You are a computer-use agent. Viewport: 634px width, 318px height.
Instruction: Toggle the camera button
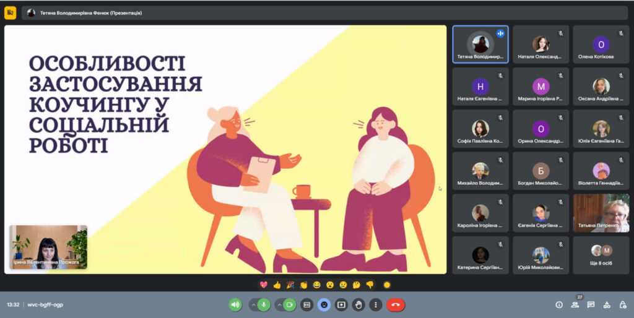click(x=289, y=304)
